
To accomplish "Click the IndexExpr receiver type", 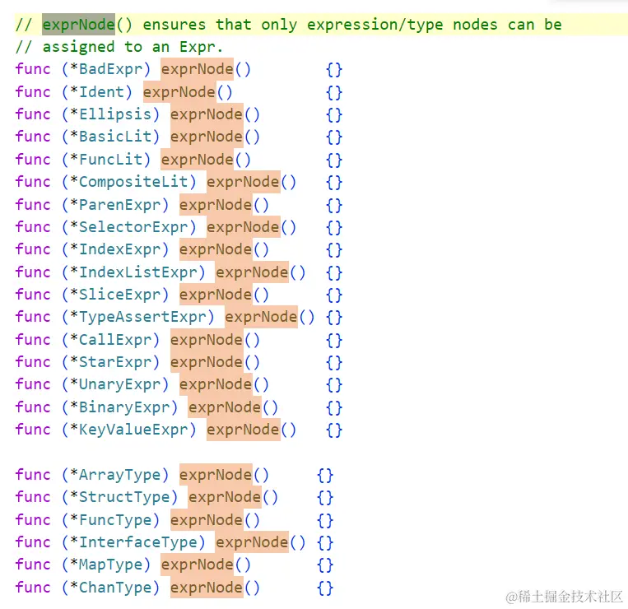I will point(119,249).
